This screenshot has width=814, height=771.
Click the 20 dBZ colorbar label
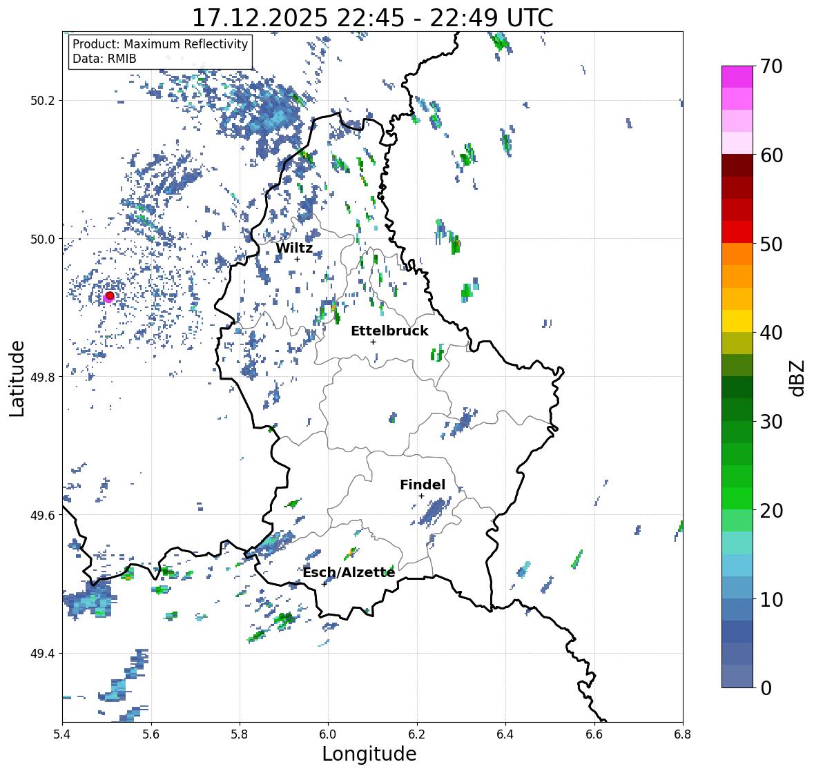[771, 511]
